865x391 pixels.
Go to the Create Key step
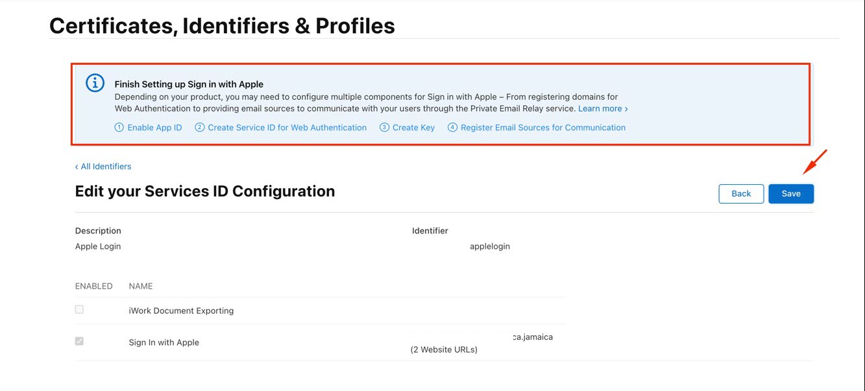click(x=413, y=128)
